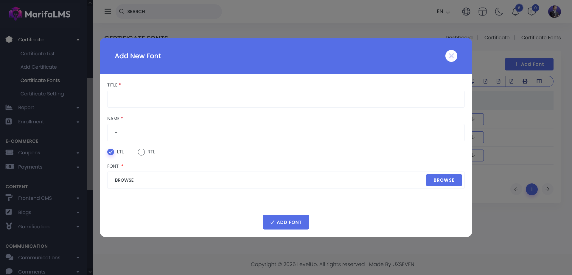Close the Add New Font dialog

click(451, 56)
